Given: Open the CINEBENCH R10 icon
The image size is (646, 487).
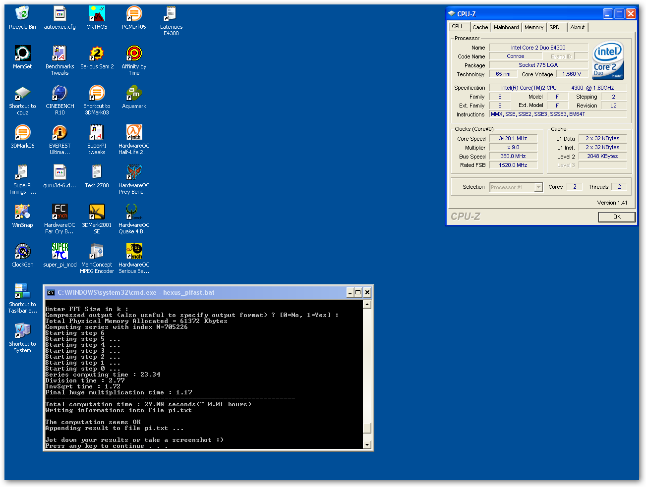Looking at the screenshot, I should [x=59, y=94].
